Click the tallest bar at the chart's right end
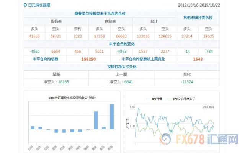Screen dimensions: 245x153 click(x=112, y=116)
